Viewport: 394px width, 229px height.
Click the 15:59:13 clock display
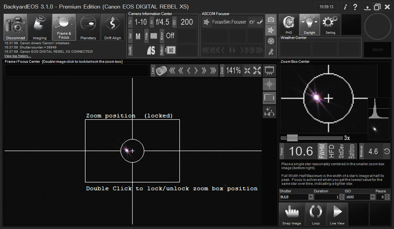(326, 7)
